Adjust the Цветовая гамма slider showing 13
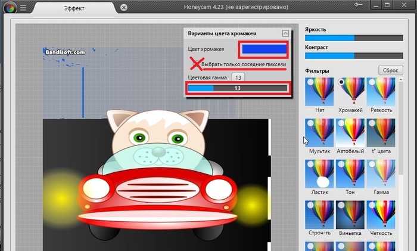Viewport: 417px width, 251px height. coord(238,88)
